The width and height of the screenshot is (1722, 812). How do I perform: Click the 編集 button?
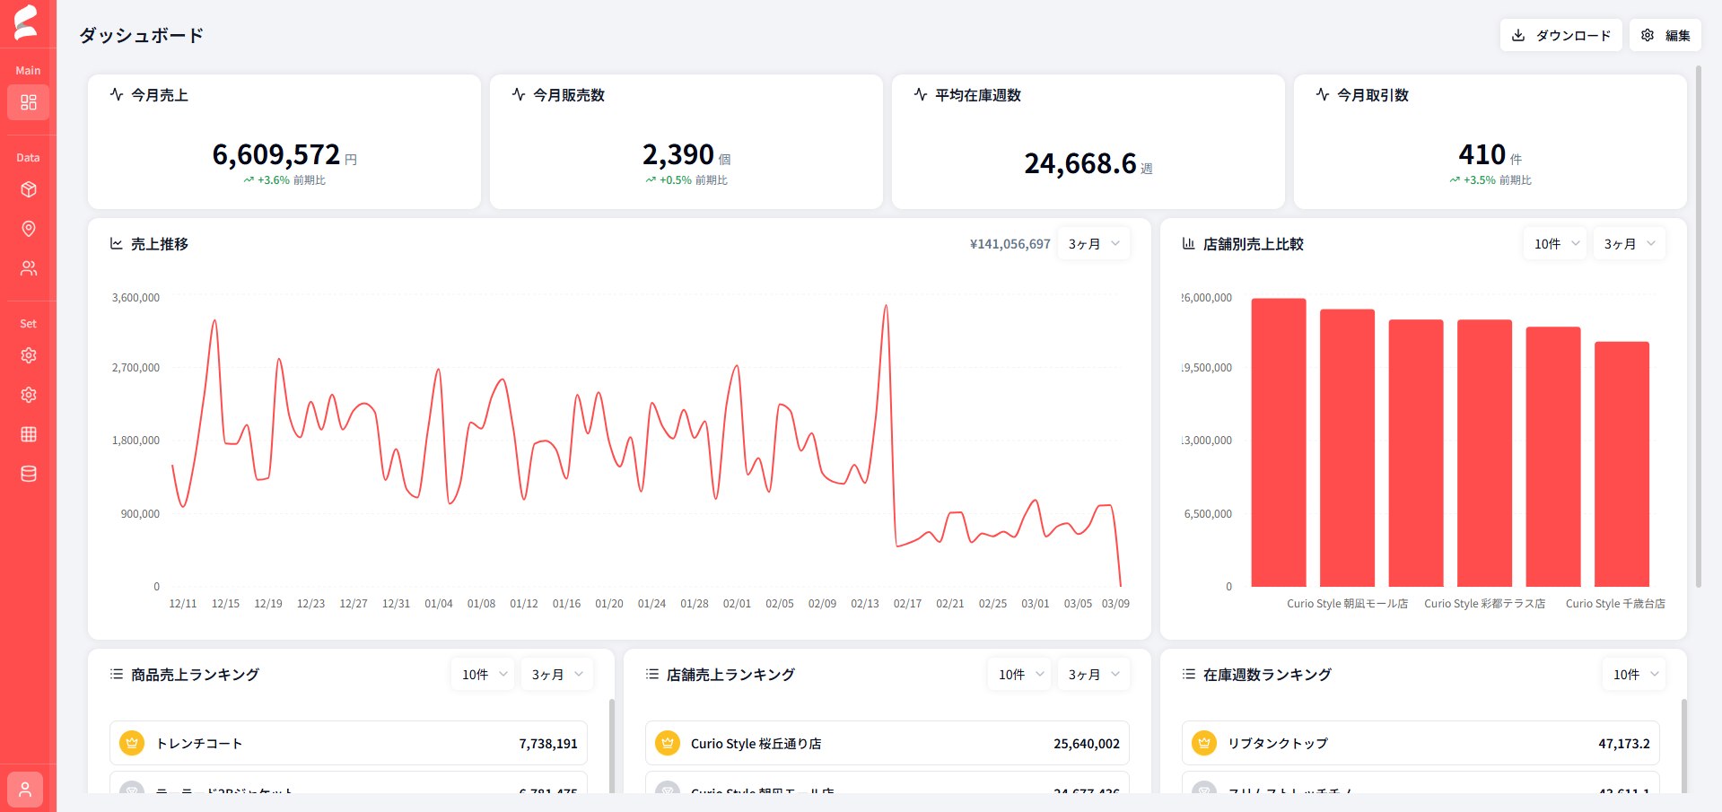(1665, 35)
